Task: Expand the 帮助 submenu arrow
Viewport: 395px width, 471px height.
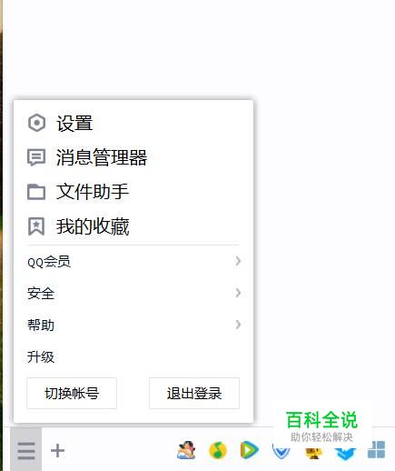Action: click(x=238, y=325)
